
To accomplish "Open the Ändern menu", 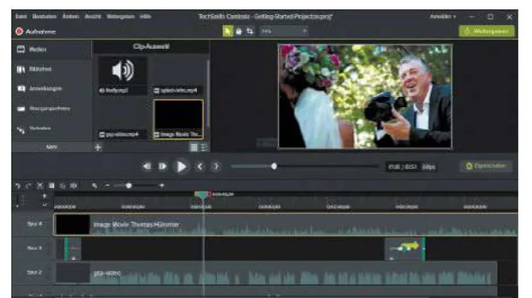I will 70,16.
